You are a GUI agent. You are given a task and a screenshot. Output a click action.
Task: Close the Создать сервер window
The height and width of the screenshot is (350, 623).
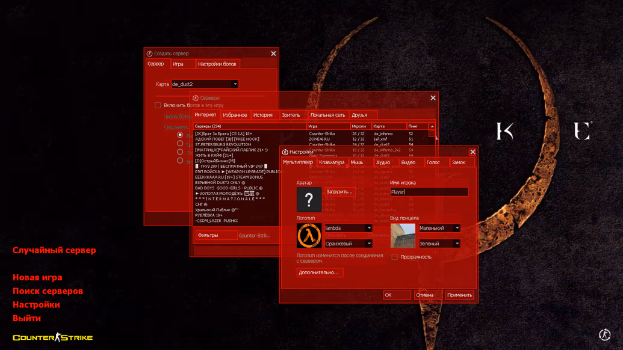(273, 54)
